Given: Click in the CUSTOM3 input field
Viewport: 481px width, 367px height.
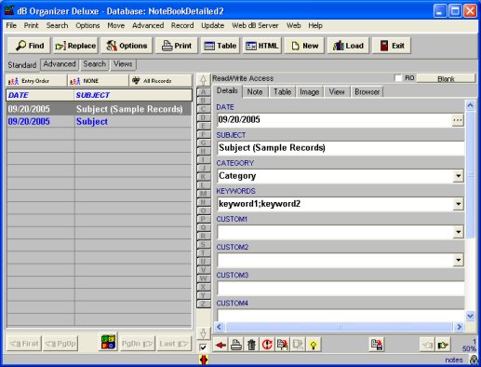Looking at the screenshot, I should point(341,288).
